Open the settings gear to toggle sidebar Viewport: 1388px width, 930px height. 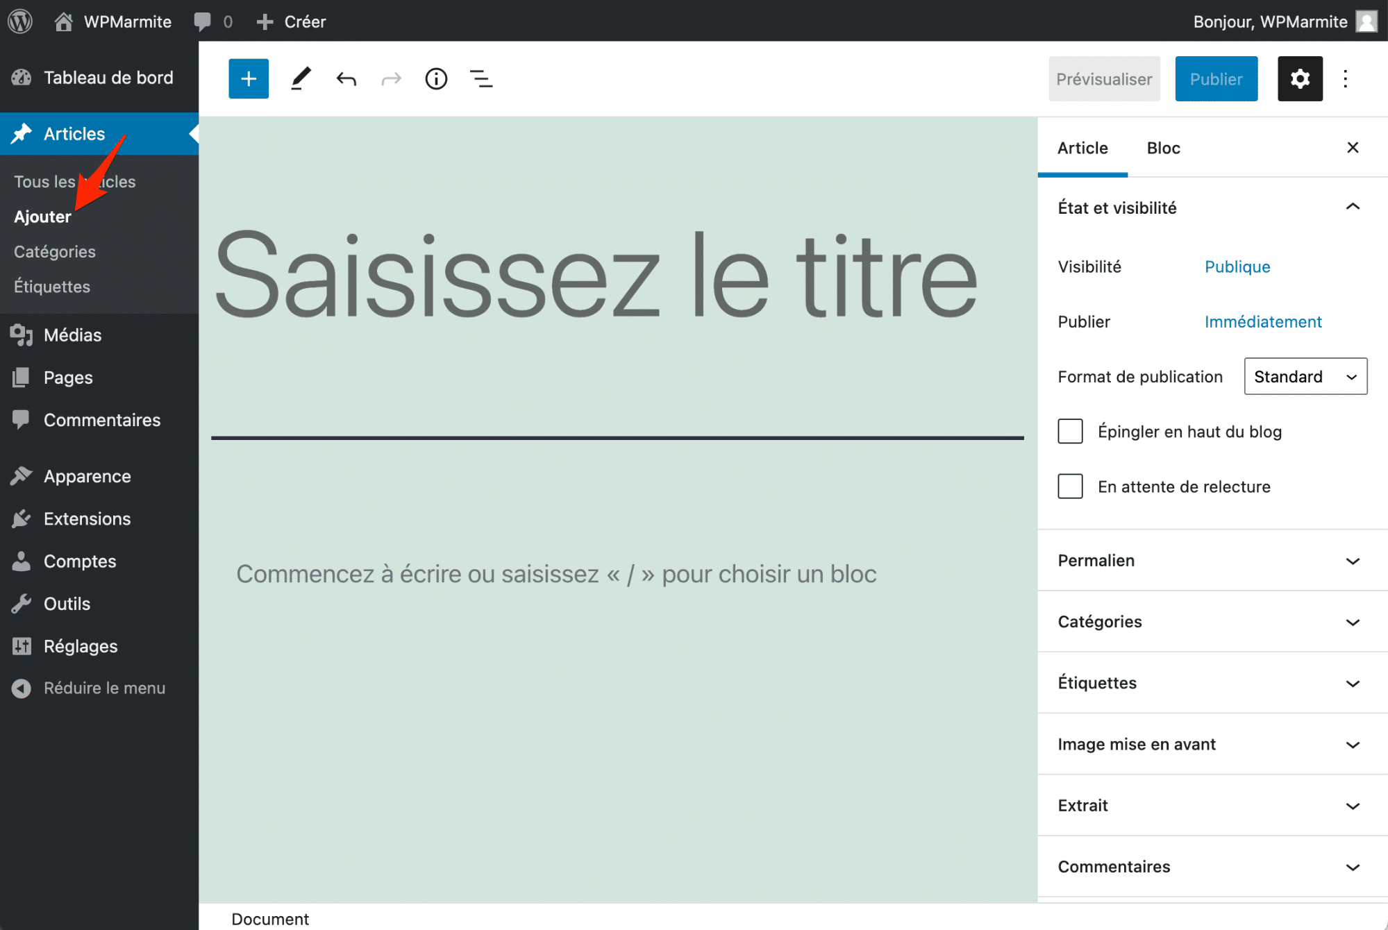click(1299, 78)
